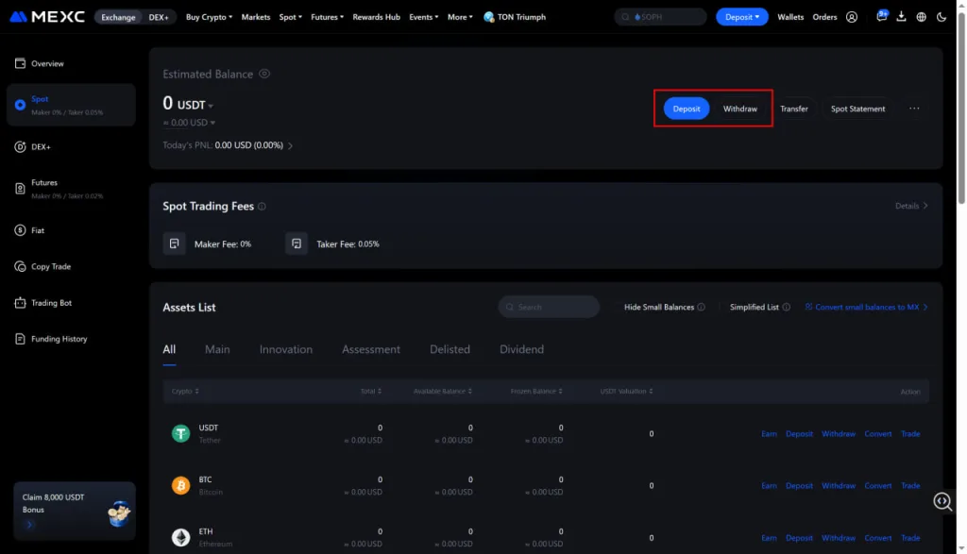
Task: Open the floating support chat icon
Action: click(x=942, y=501)
